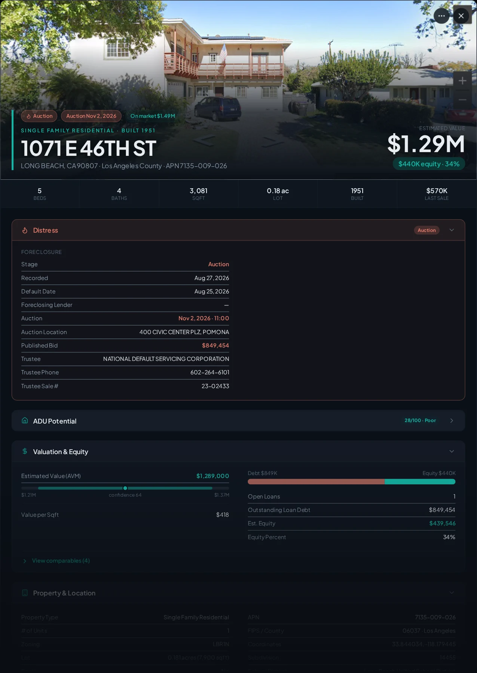The height and width of the screenshot is (673, 477).
Task: Click the Auction tag in the photo header
Action: [39, 116]
